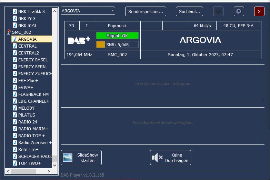Click the Kein DynamicLabel verfügbar panel

(x=162, y=83)
